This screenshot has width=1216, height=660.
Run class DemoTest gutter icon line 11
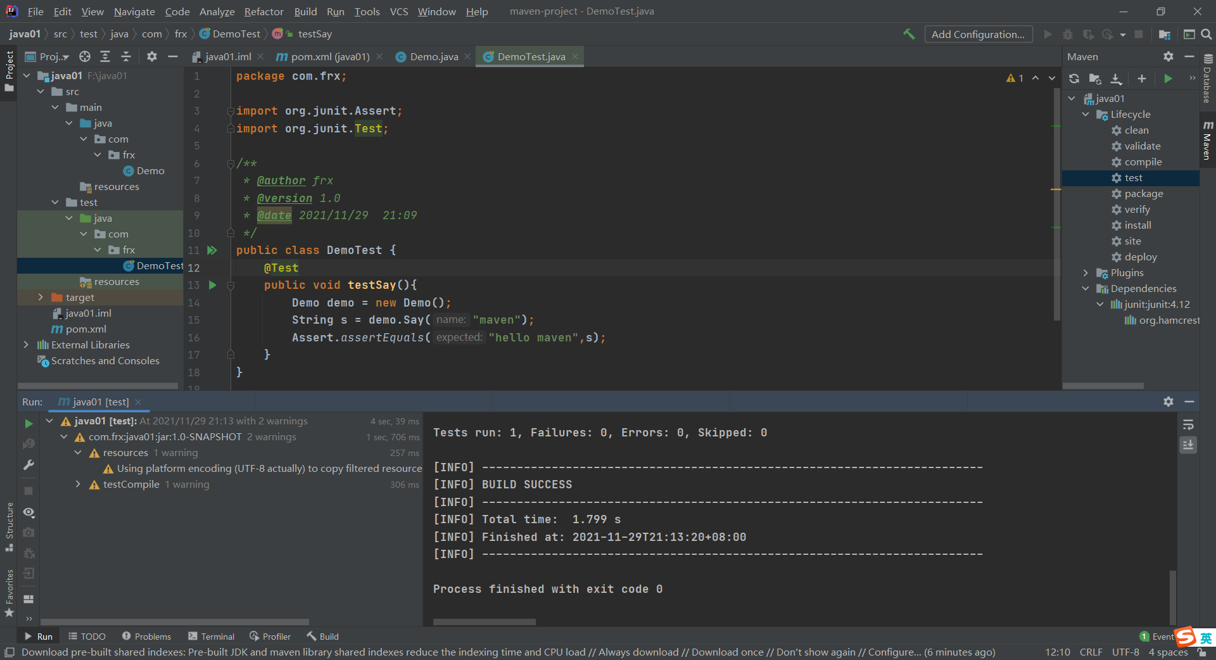[x=212, y=250]
